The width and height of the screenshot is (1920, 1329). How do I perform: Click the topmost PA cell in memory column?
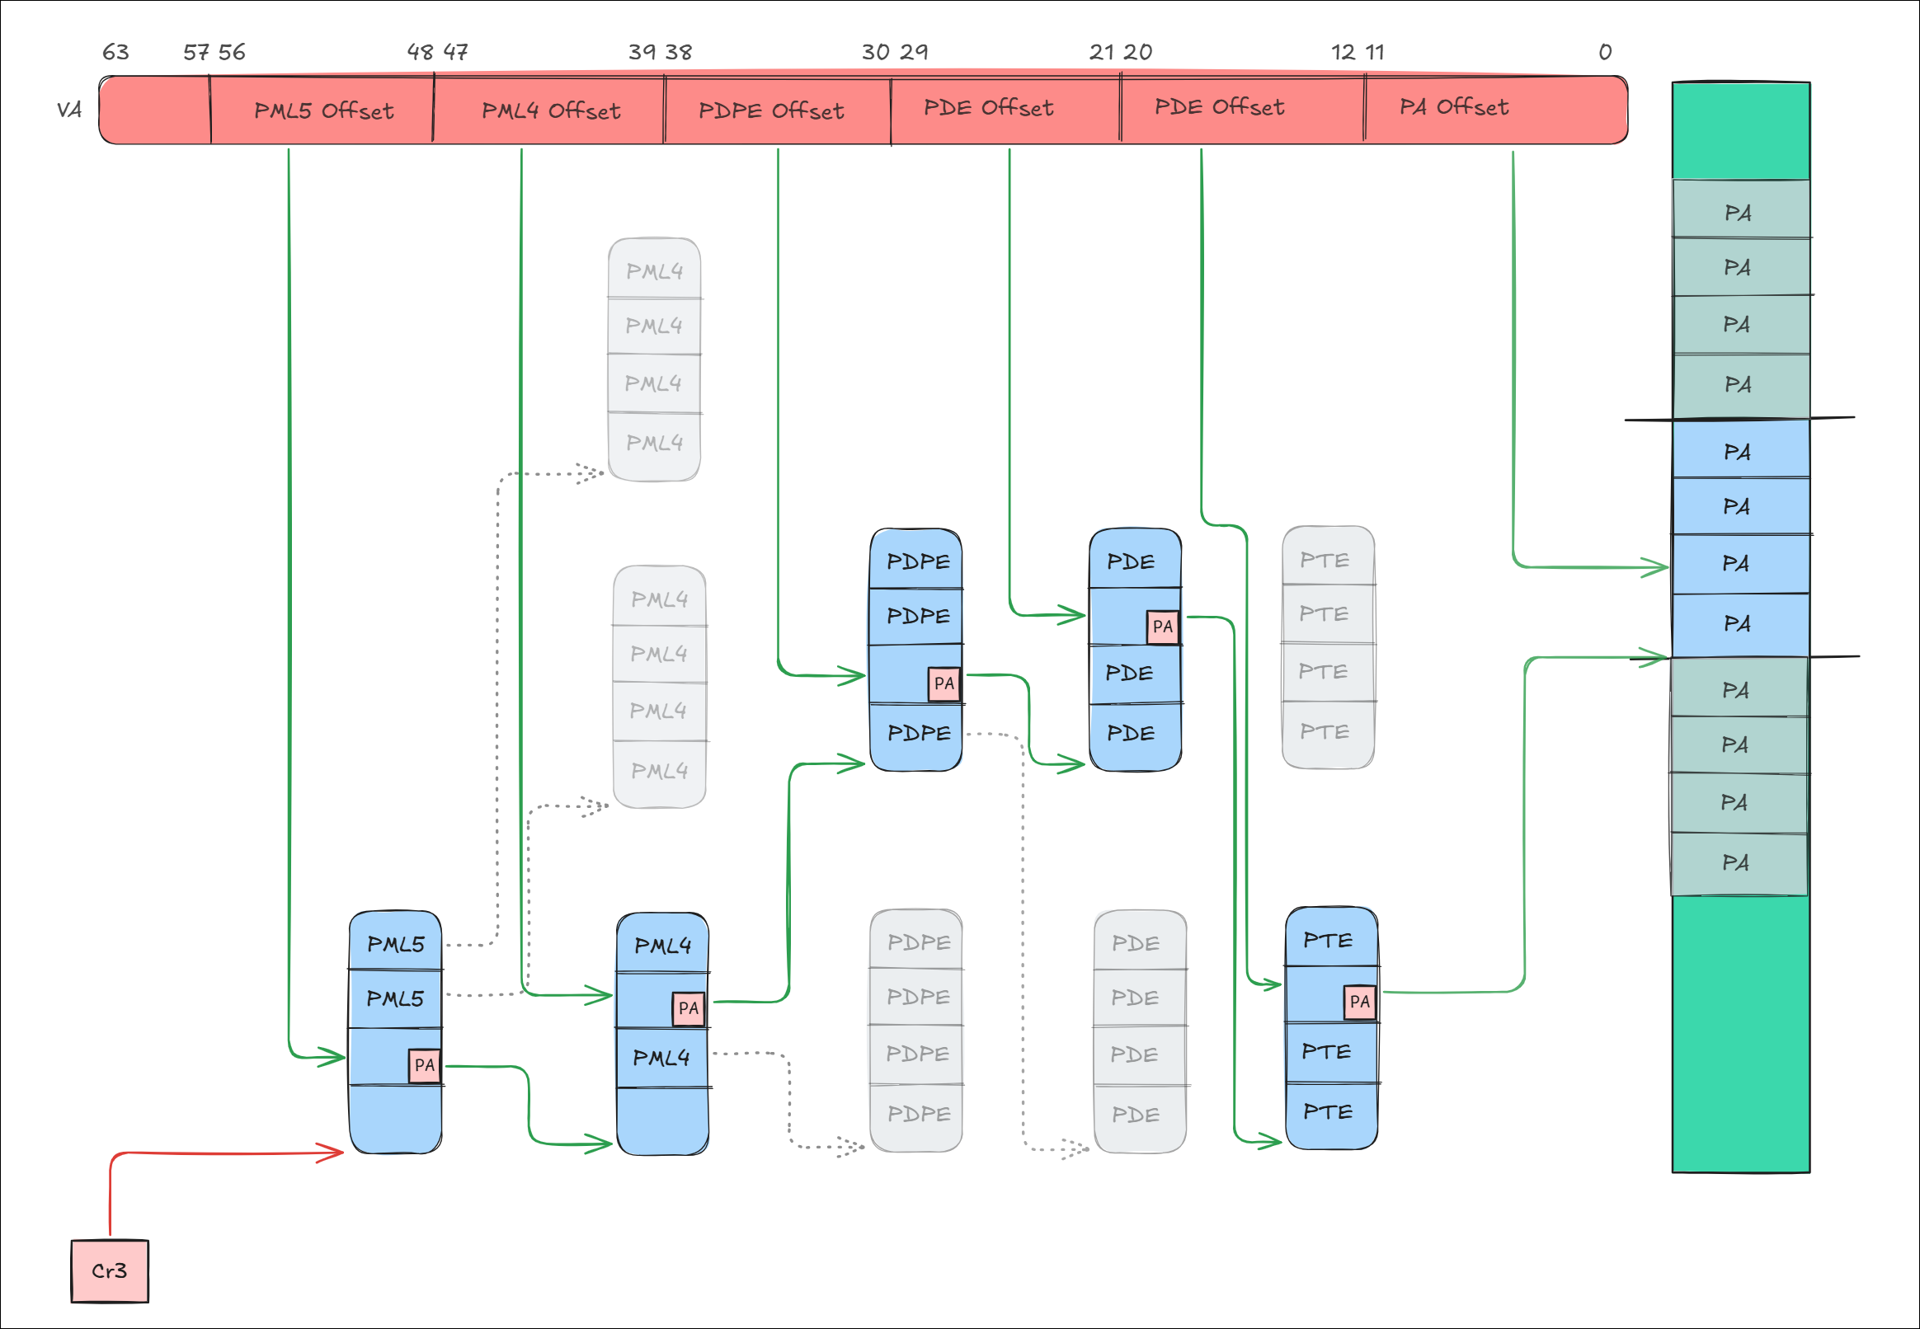pyautogui.click(x=1739, y=213)
